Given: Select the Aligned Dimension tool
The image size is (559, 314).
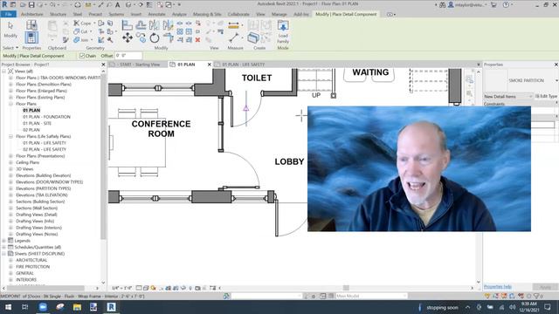Looking at the screenshot, I should 233,25.
